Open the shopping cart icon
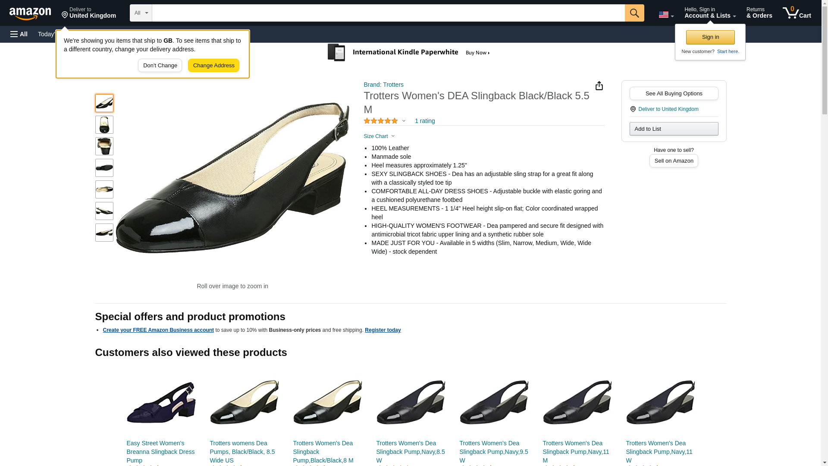828x466 pixels. 797,13
